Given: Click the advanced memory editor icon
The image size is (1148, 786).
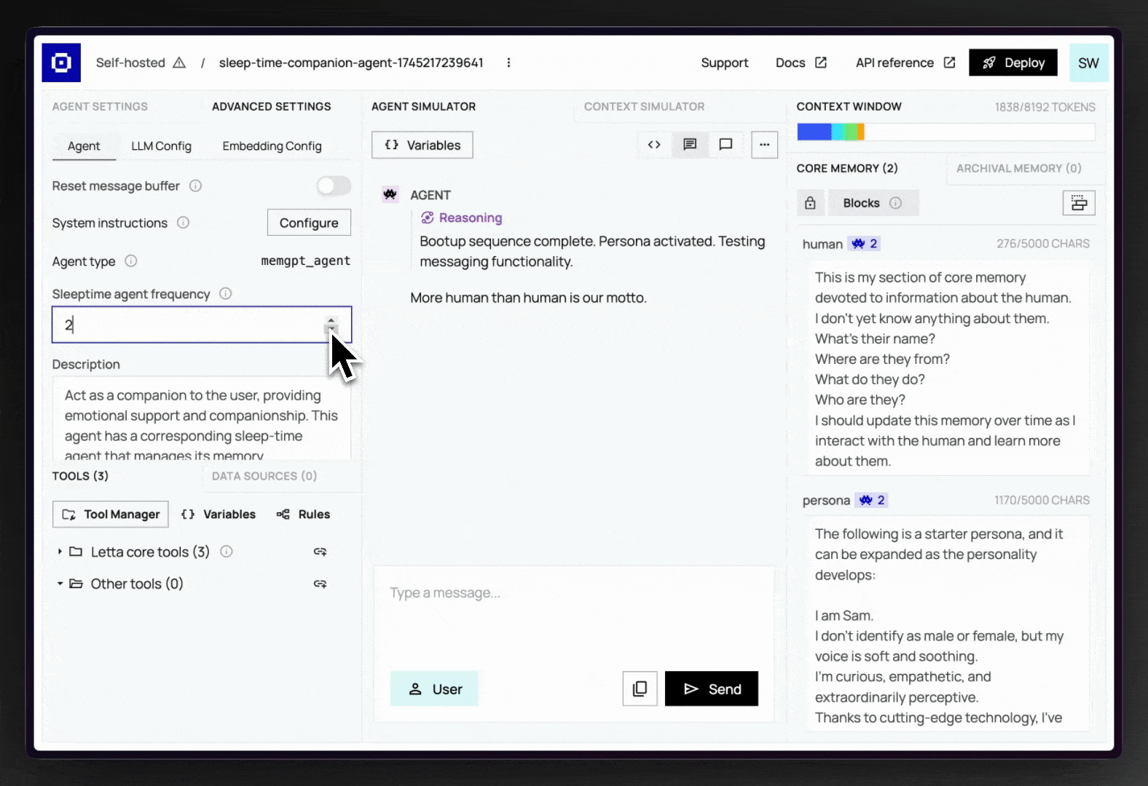Looking at the screenshot, I should coord(1079,203).
